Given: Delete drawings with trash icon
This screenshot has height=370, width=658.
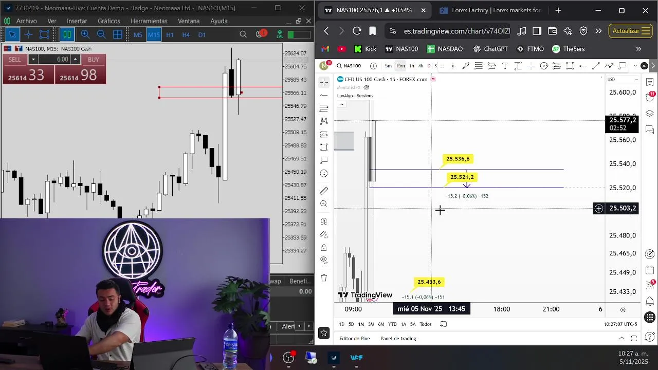Looking at the screenshot, I should coord(324,278).
